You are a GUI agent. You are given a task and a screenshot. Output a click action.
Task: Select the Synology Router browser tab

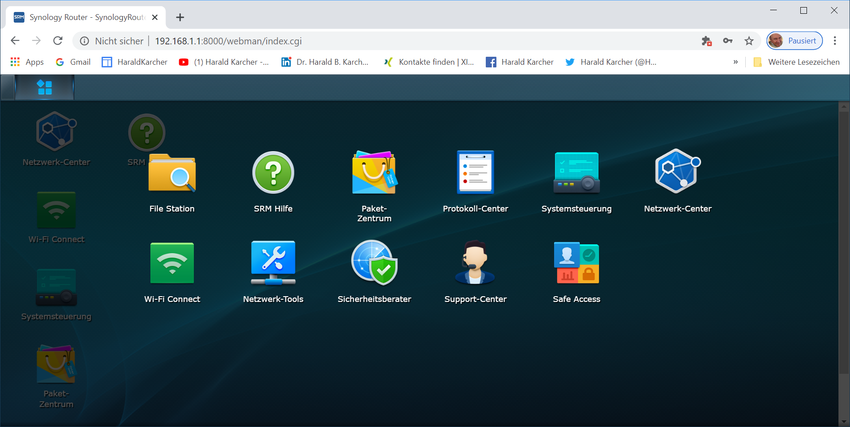click(84, 17)
